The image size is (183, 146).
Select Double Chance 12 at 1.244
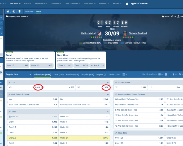pos(165,87)
